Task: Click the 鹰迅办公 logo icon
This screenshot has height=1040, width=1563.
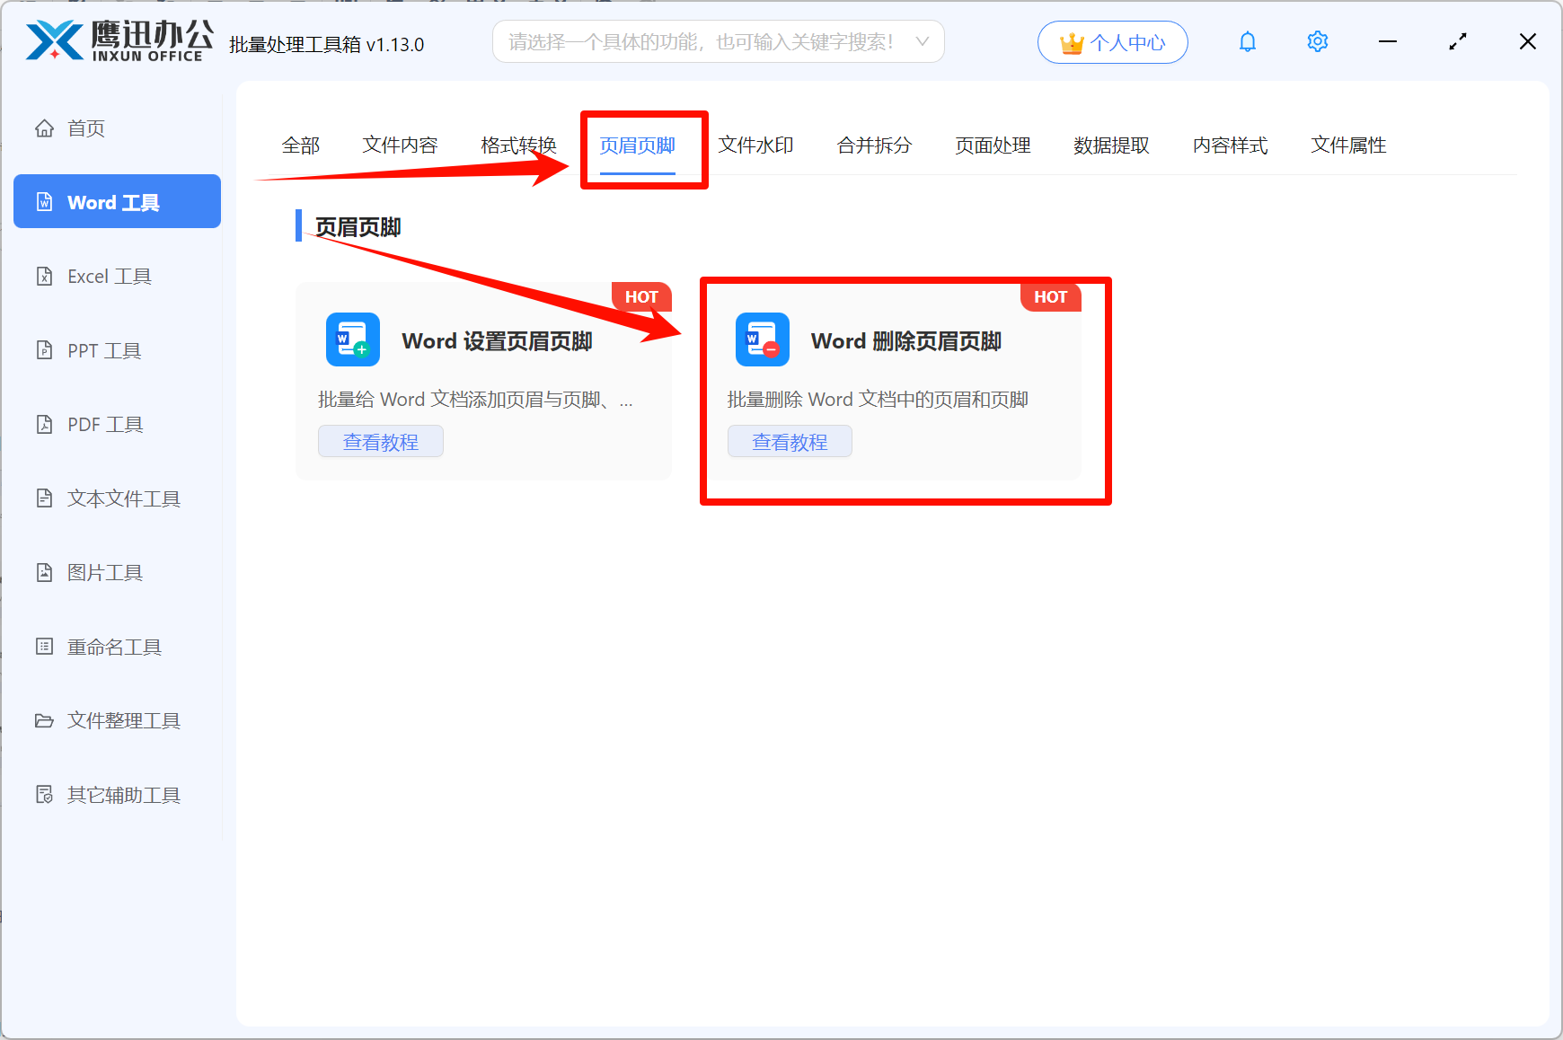Action: click(x=55, y=41)
